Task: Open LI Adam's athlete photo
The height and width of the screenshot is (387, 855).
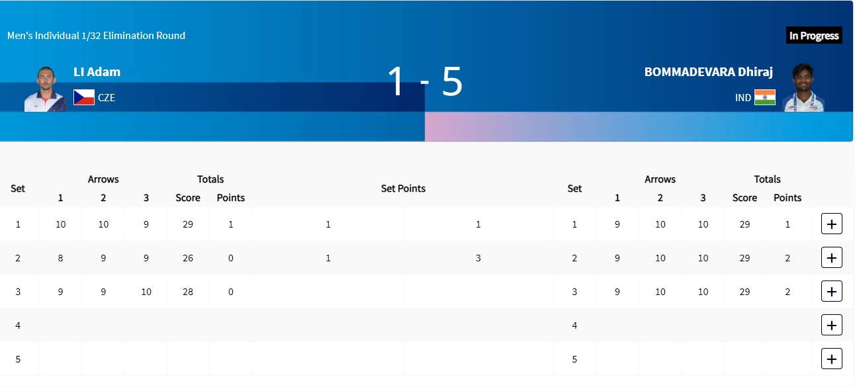Action: tap(45, 89)
